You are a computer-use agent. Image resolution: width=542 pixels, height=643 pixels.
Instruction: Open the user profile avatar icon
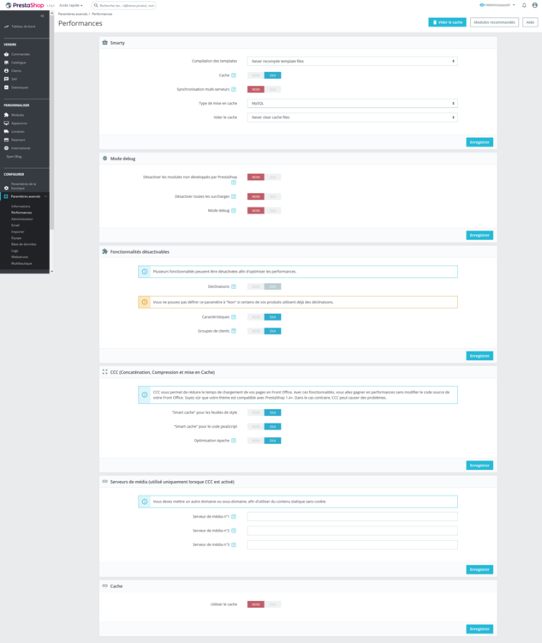(534, 5)
